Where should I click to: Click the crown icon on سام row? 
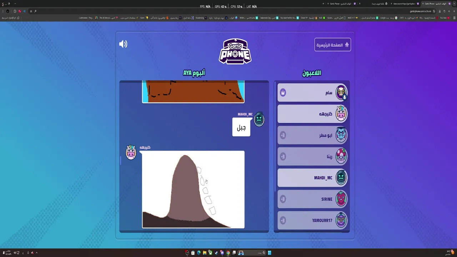coord(283,92)
